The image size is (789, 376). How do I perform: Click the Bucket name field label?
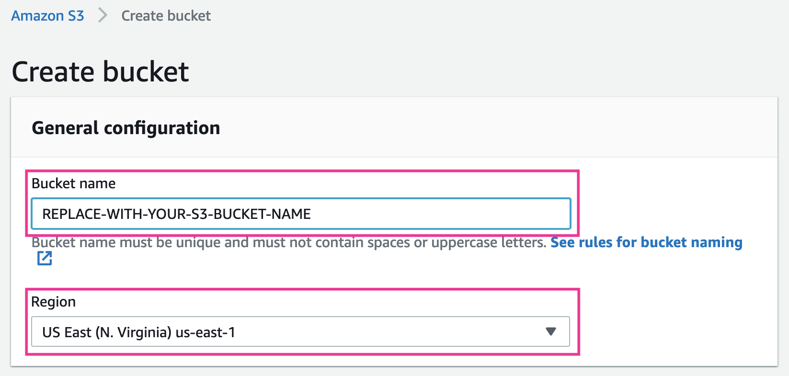(73, 183)
